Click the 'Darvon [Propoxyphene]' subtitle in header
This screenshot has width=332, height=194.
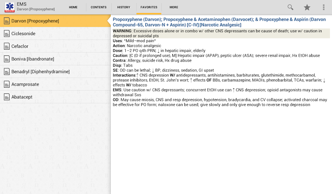click(x=36, y=9)
